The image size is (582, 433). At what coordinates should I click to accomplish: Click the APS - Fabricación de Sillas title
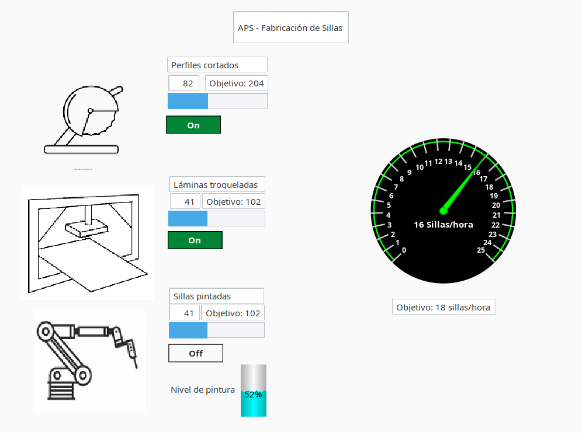coord(290,27)
